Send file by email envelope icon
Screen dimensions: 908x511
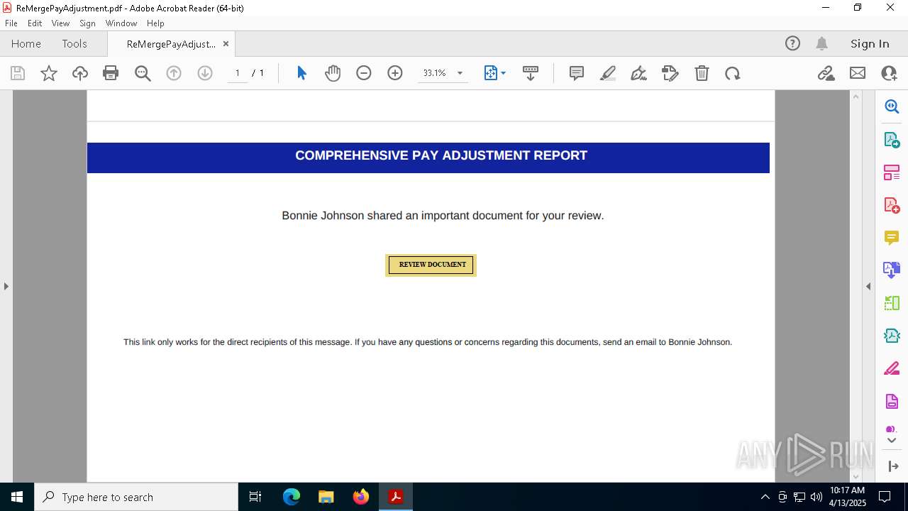pos(858,73)
